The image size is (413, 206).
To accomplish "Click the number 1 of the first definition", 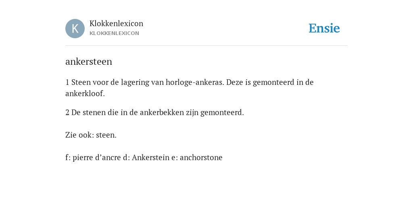I will point(67,82).
